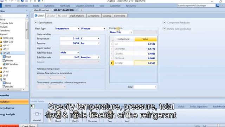
Task: Open the Costing sub-tab
Action: pos(107,16)
